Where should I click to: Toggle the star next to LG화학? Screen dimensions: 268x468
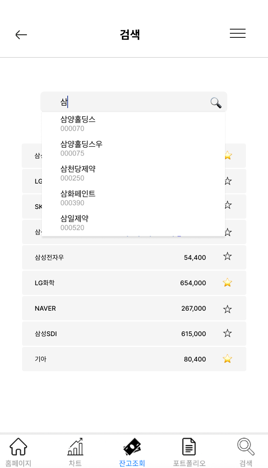[227, 283]
